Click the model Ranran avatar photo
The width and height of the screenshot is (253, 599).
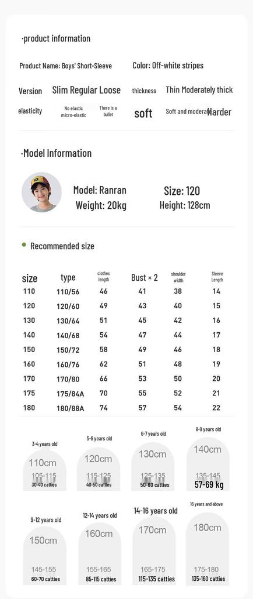(x=41, y=192)
